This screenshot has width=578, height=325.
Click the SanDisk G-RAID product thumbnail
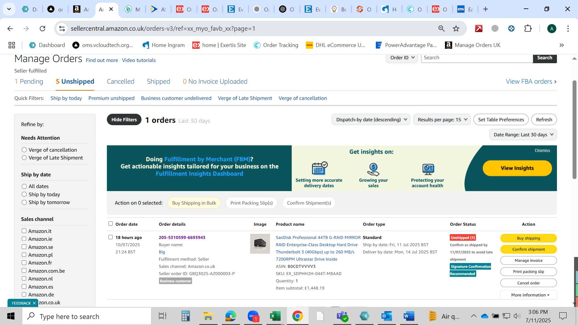click(260, 244)
